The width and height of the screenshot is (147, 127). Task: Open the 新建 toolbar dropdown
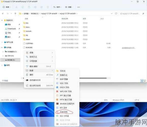[x=7, y=7]
